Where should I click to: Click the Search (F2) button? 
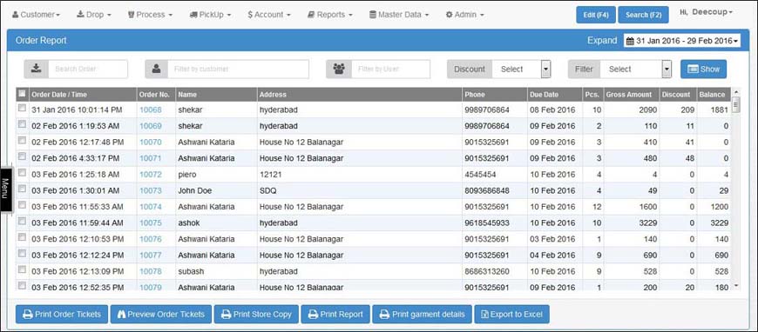[x=644, y=15]
